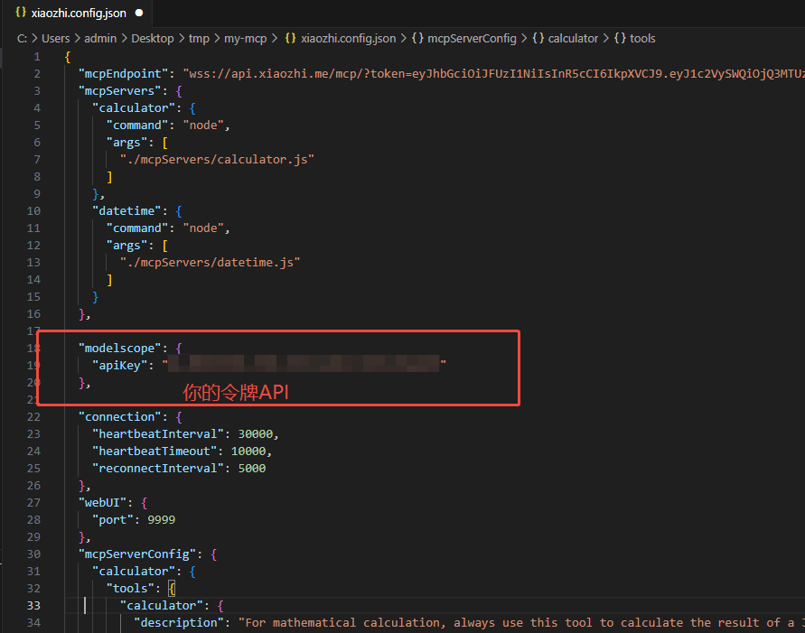Open the Users breadcrumb segment
Image resolution: width=805 pixels, height=633 pixels.
[55, 39]
